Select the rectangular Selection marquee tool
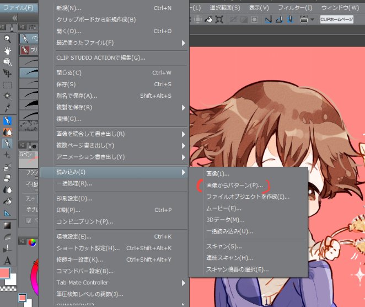Screen dimensions: 365x307 [x=8, y=85]
